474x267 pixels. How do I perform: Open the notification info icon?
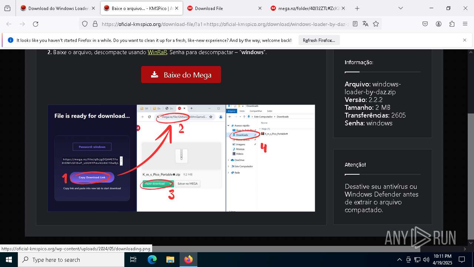click(x=10, y=40)
